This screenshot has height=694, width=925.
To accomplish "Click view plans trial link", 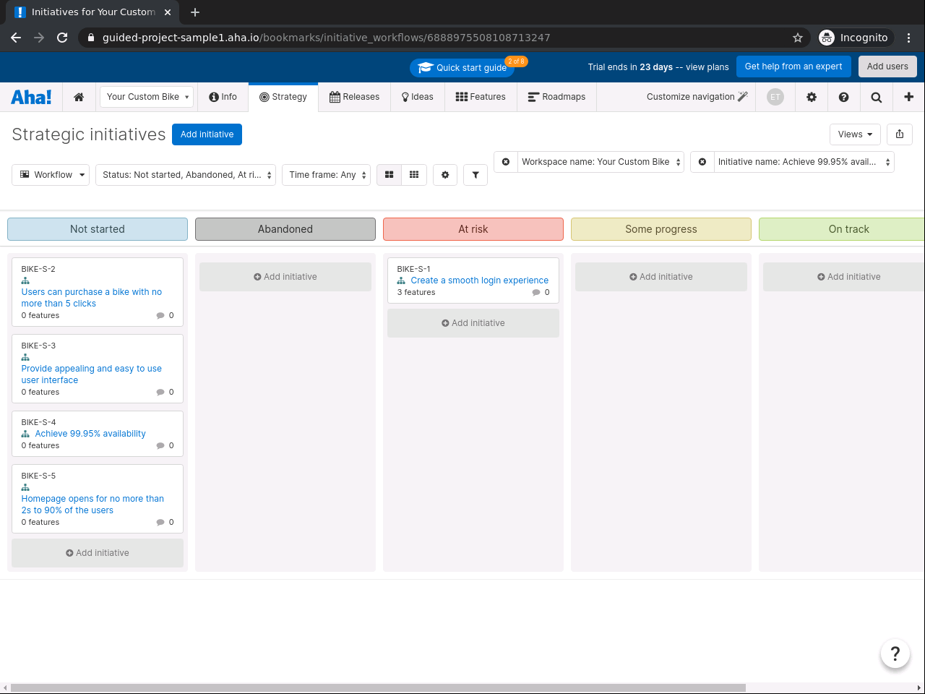I will [707, 67].
